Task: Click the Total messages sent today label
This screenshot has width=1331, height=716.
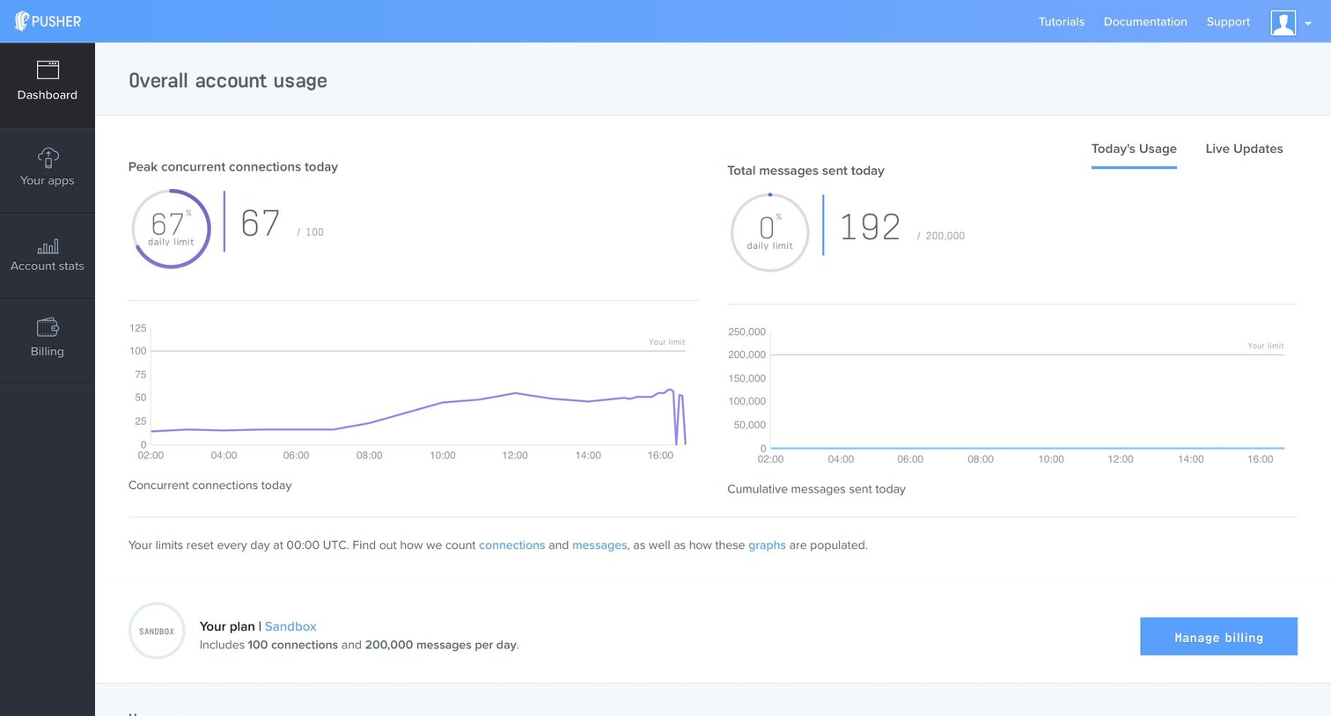Action: pyautogui.click(x=805, y=171)
